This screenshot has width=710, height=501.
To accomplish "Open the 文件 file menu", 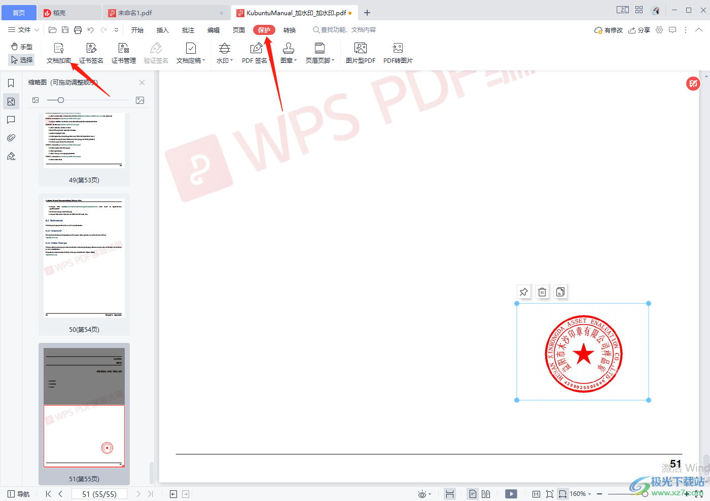I will (23, 30).
